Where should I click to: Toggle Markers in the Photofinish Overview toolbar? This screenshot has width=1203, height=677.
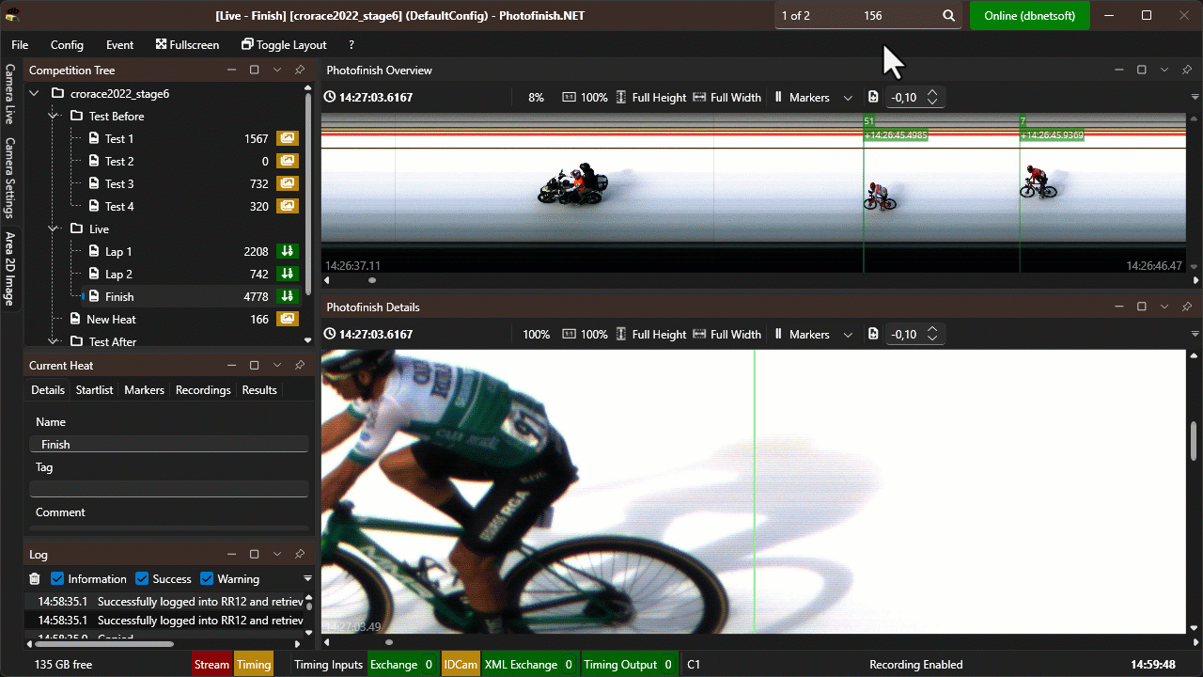[x=801, y=98]
